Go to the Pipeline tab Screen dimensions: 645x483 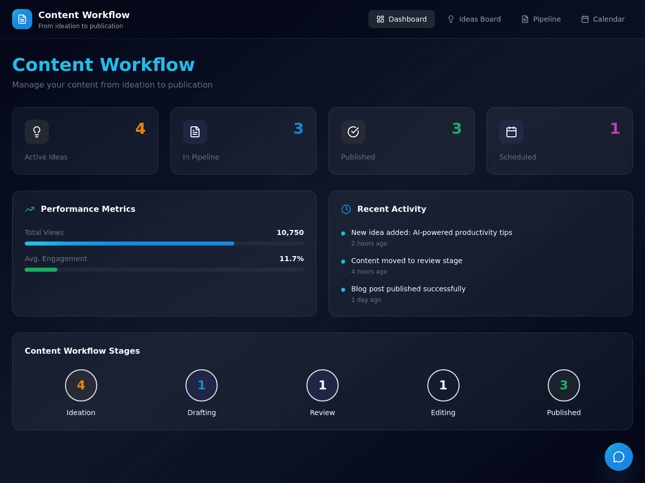(x=541, y=19)
